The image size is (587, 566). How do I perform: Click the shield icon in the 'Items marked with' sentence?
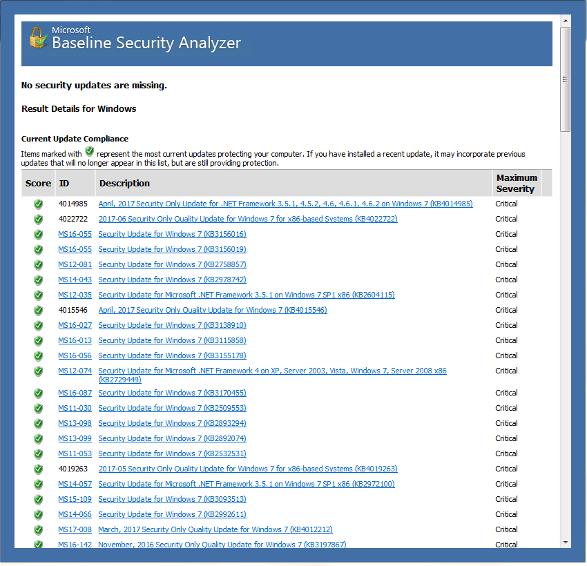pos(89,152)
